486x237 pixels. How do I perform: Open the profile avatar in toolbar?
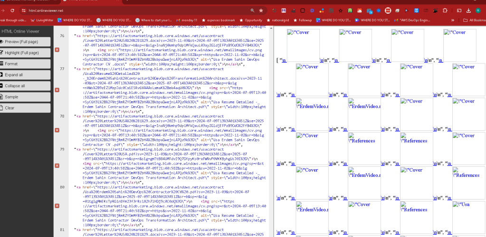point(478,10)
